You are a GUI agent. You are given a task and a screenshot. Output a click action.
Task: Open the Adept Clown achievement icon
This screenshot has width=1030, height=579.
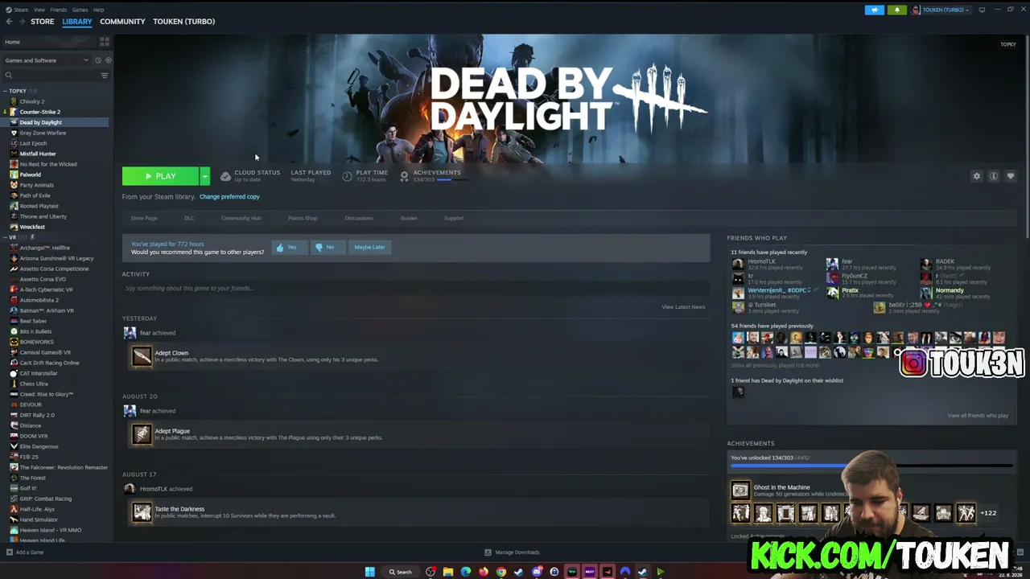tap(142, 355)
